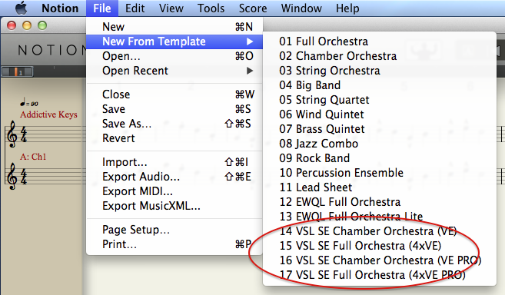Expand the Open Recent submenu arrow

[250, 71]
